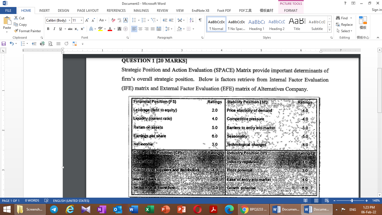Open Change Case dropdown

(103, 20)
